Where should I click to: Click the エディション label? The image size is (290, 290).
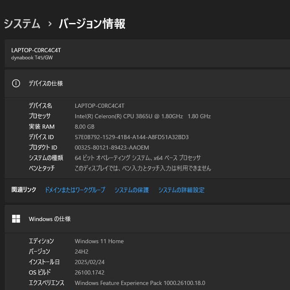click(x=41, y=241)
